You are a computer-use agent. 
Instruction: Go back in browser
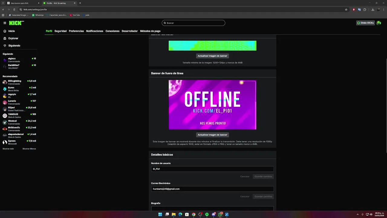pos(3,9)
